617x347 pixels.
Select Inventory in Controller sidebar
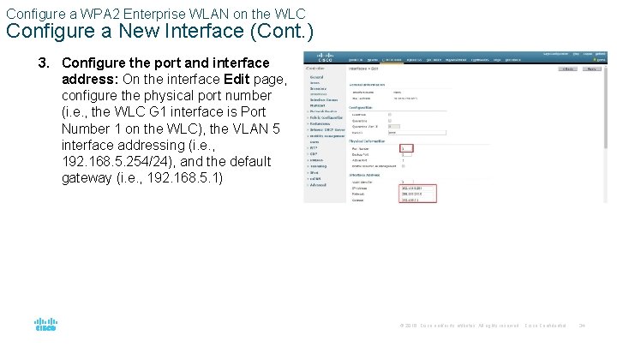[318, 88]
